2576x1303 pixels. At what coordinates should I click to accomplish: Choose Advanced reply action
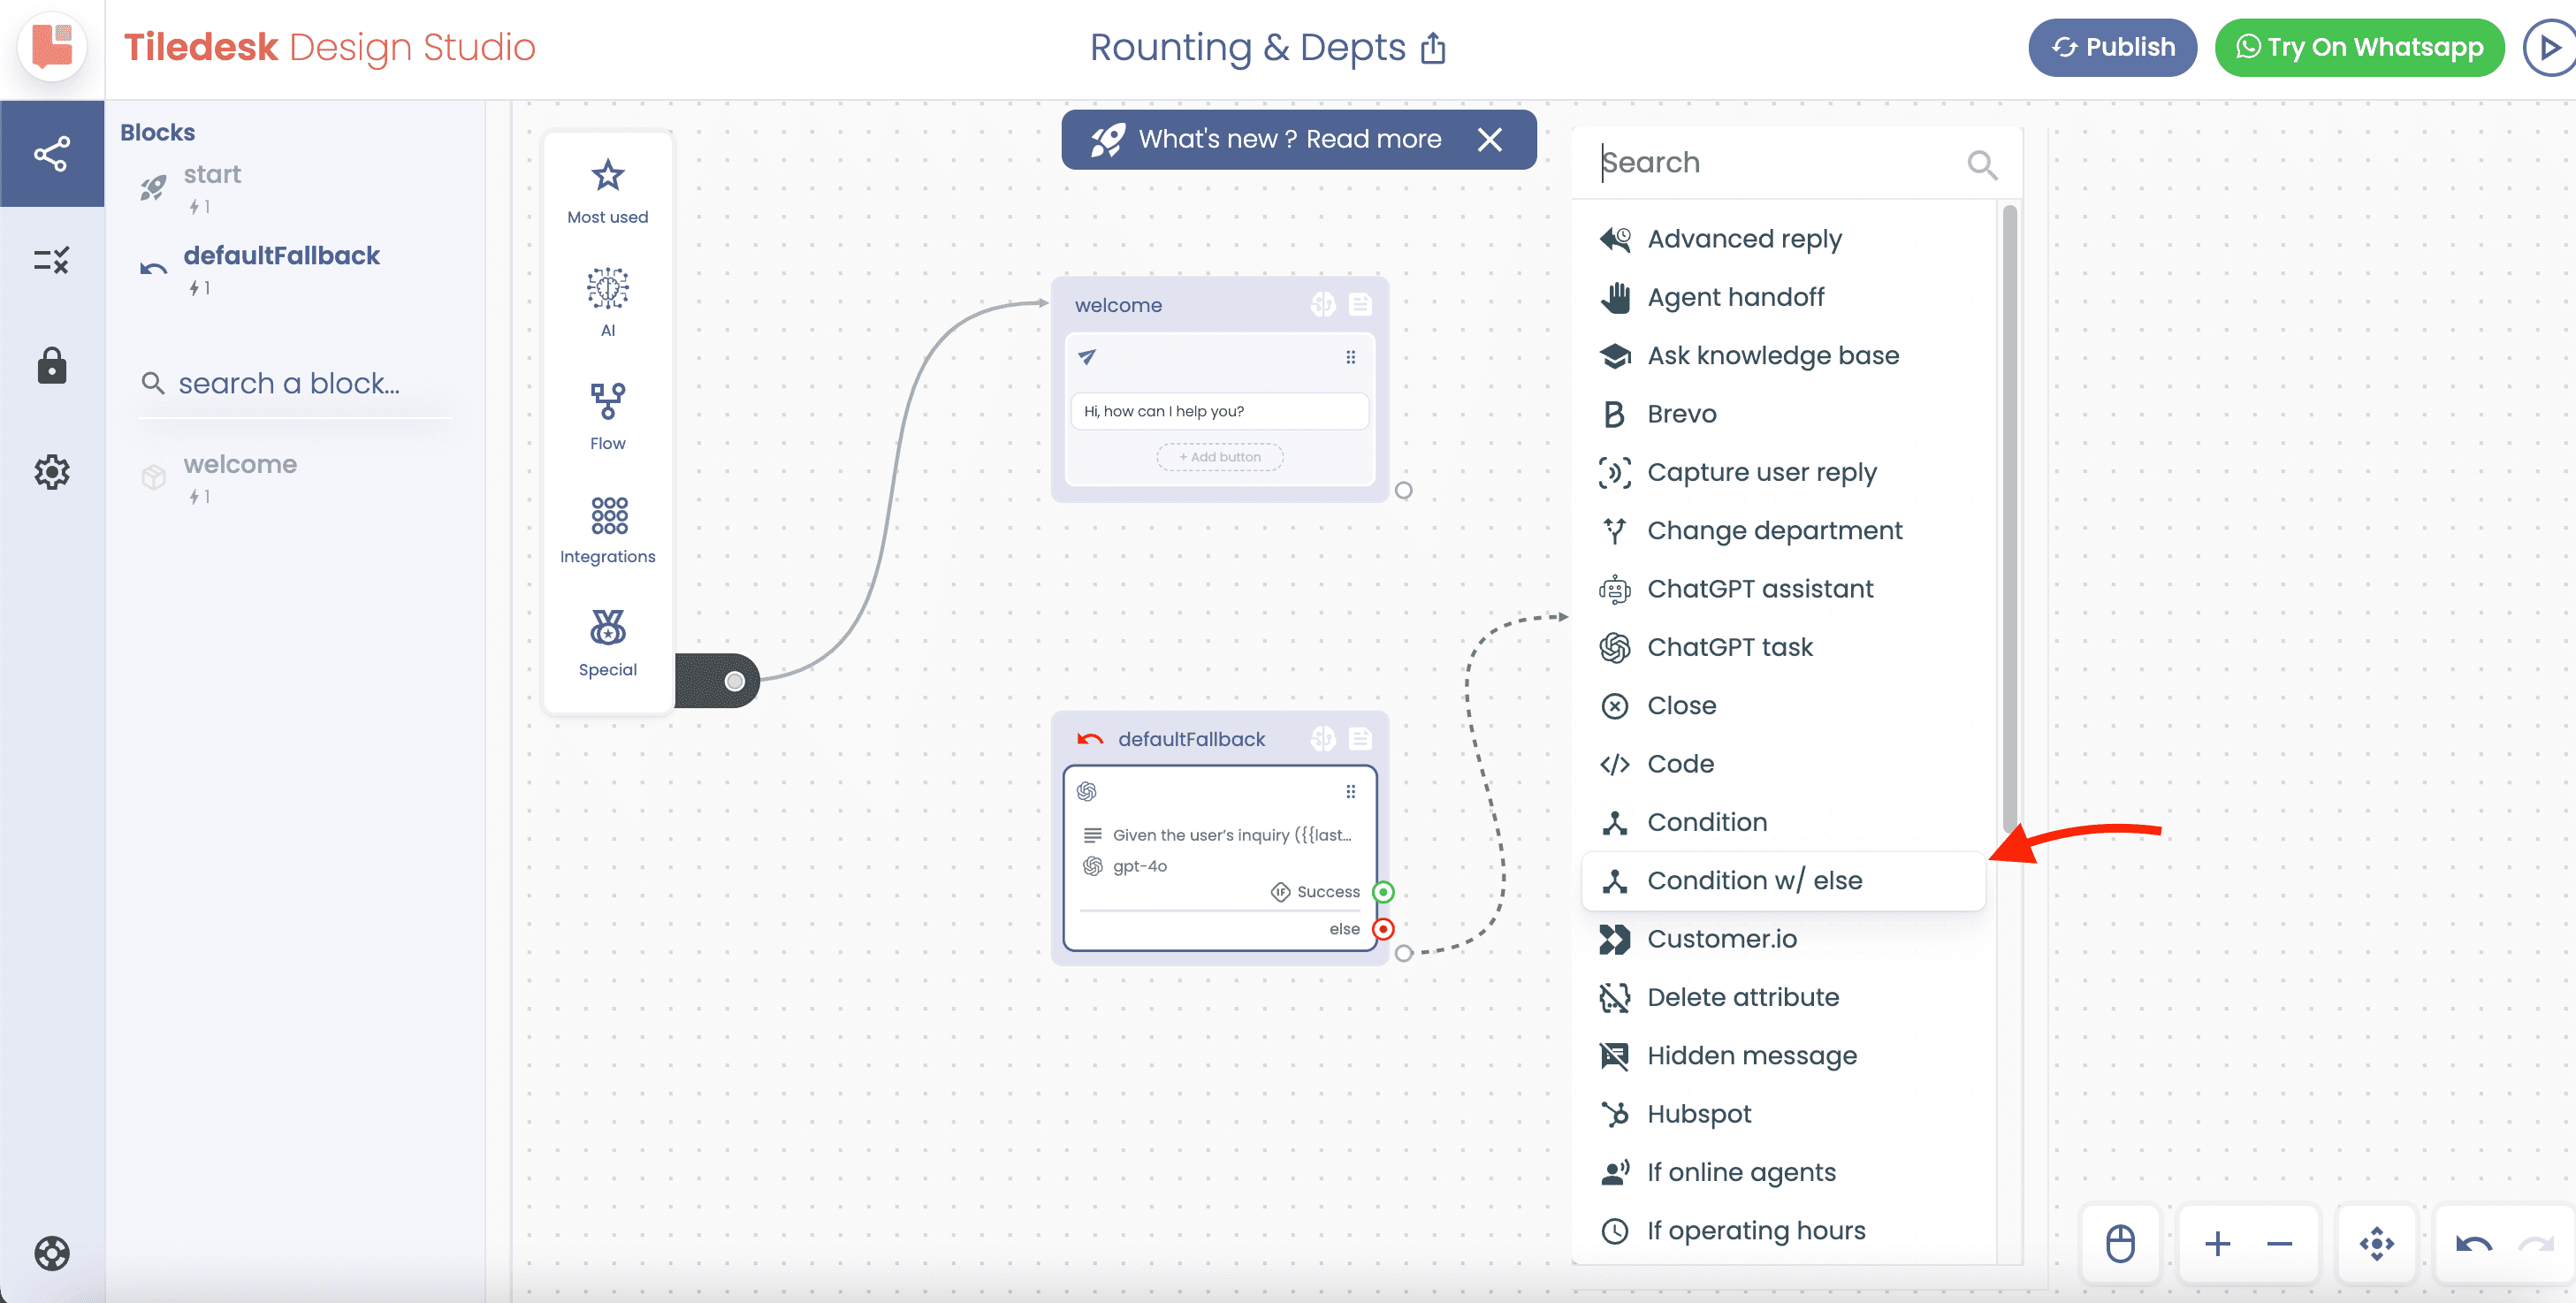click(1783, 239)
